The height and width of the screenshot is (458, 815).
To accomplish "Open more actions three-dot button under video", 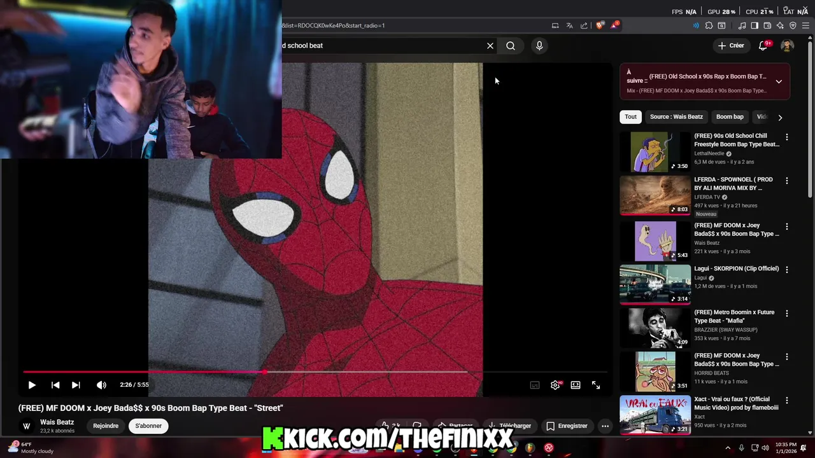I will tap(606, 426).
